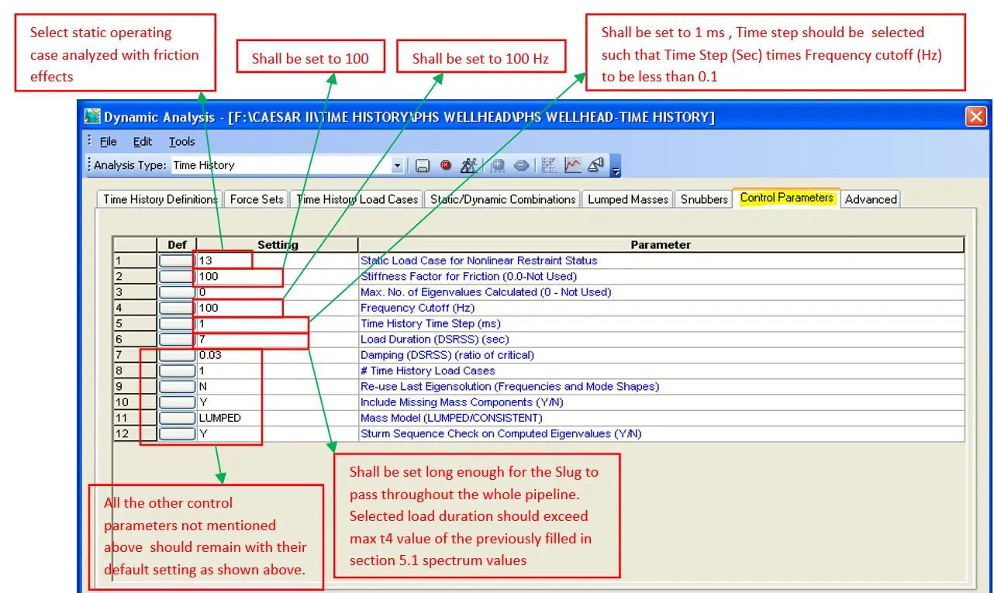Click the running man analysis icon

click(x=468, y=165)
